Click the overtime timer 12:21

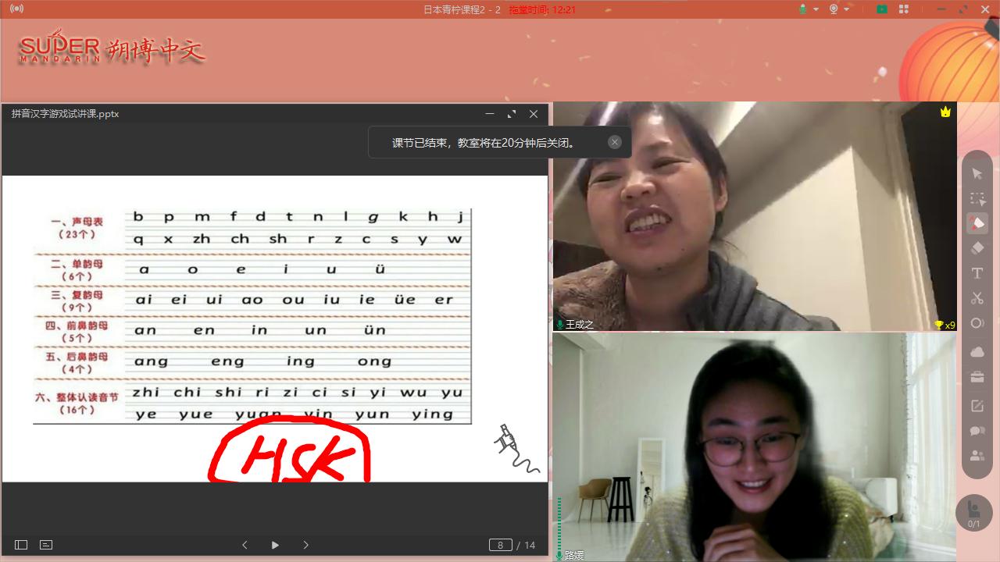tap(542, 9)
